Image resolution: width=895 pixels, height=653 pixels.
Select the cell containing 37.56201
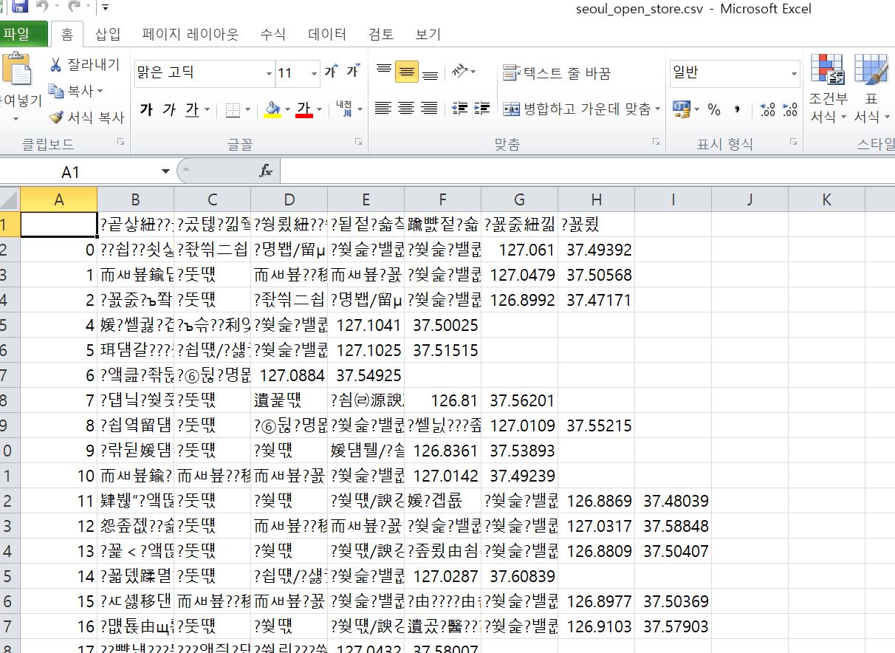click(520, 400)
